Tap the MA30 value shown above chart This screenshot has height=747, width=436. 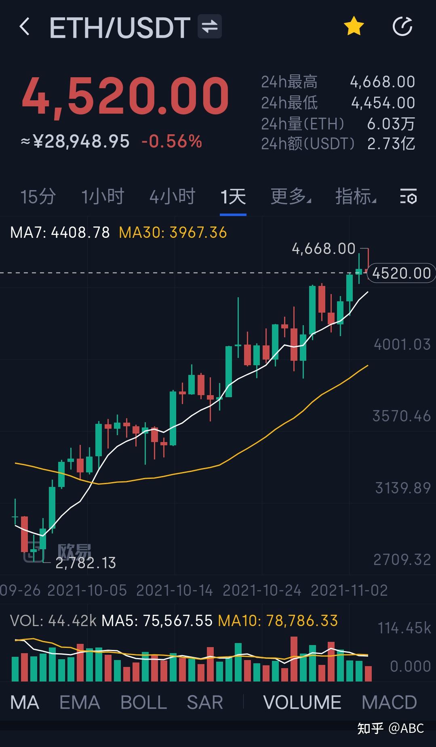coord(173,232)
